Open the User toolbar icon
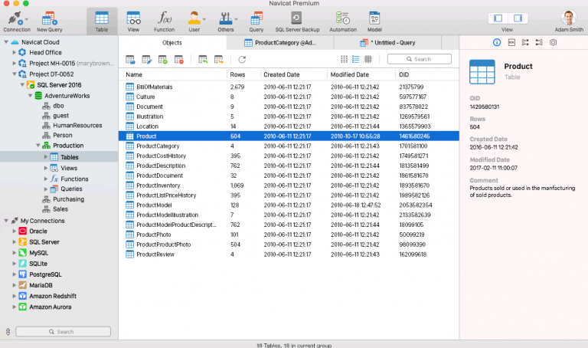This screenshot has height=348, width=588. (x=194, y=21)
